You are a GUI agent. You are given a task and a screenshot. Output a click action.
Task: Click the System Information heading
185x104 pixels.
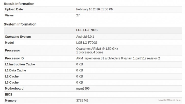20,24
